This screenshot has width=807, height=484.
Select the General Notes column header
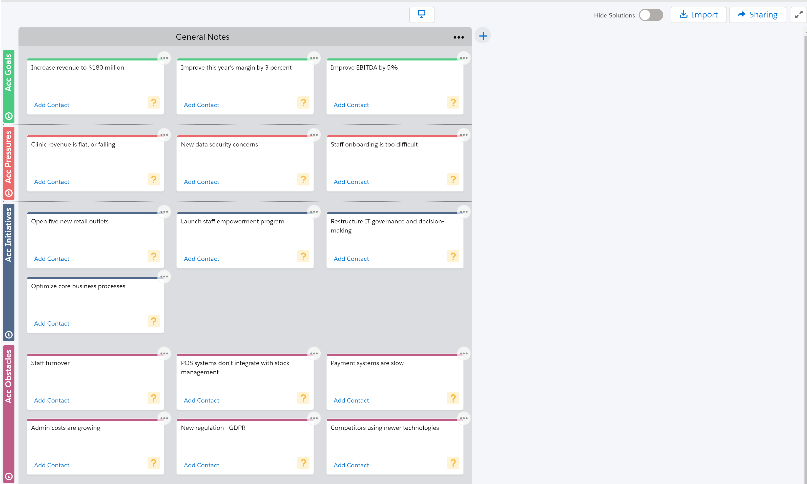pyautogui.click(x=245, y=37)
